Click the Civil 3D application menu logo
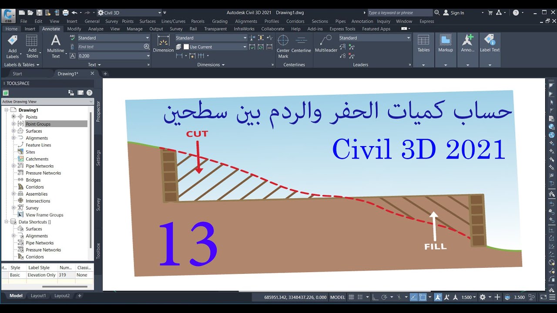This screenshot has width=557, height=313. (7, 16)
